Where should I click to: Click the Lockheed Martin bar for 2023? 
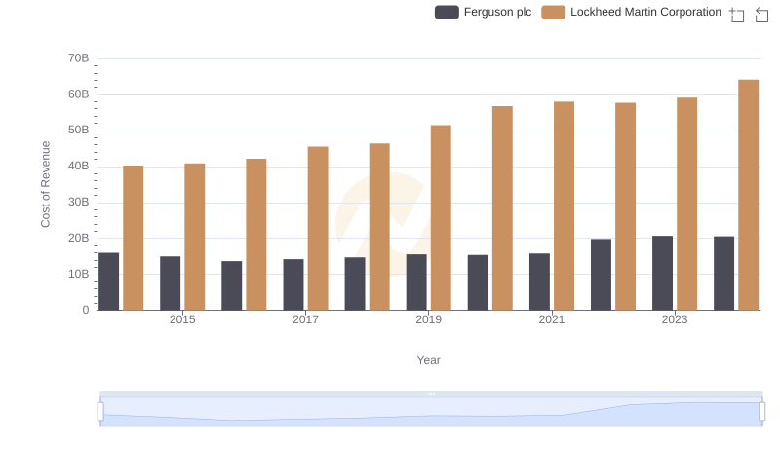(x=687, y=204)
